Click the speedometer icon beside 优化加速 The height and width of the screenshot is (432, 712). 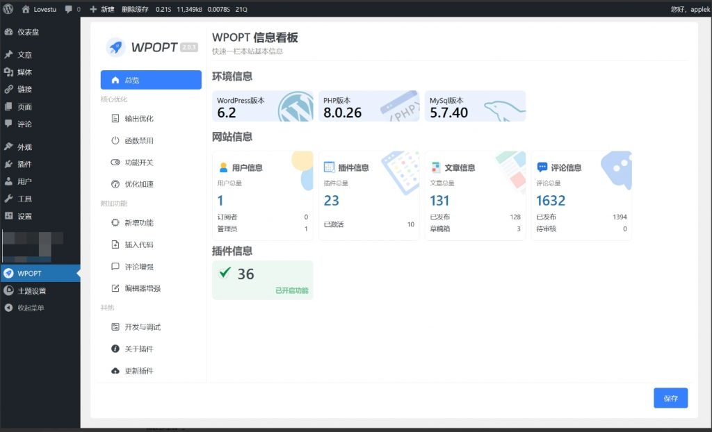(x=115, y=184)
